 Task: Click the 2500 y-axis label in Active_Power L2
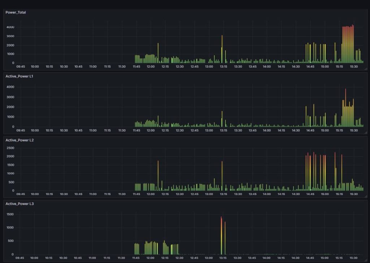tap(10, 148)
